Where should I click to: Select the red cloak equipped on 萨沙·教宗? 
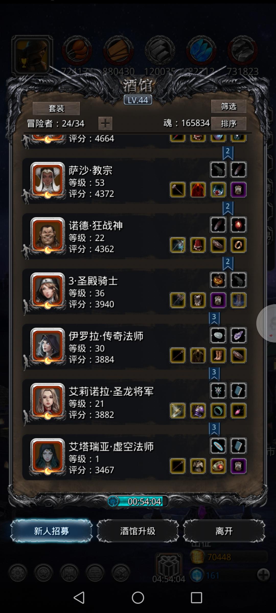click(x=198, y=190)
